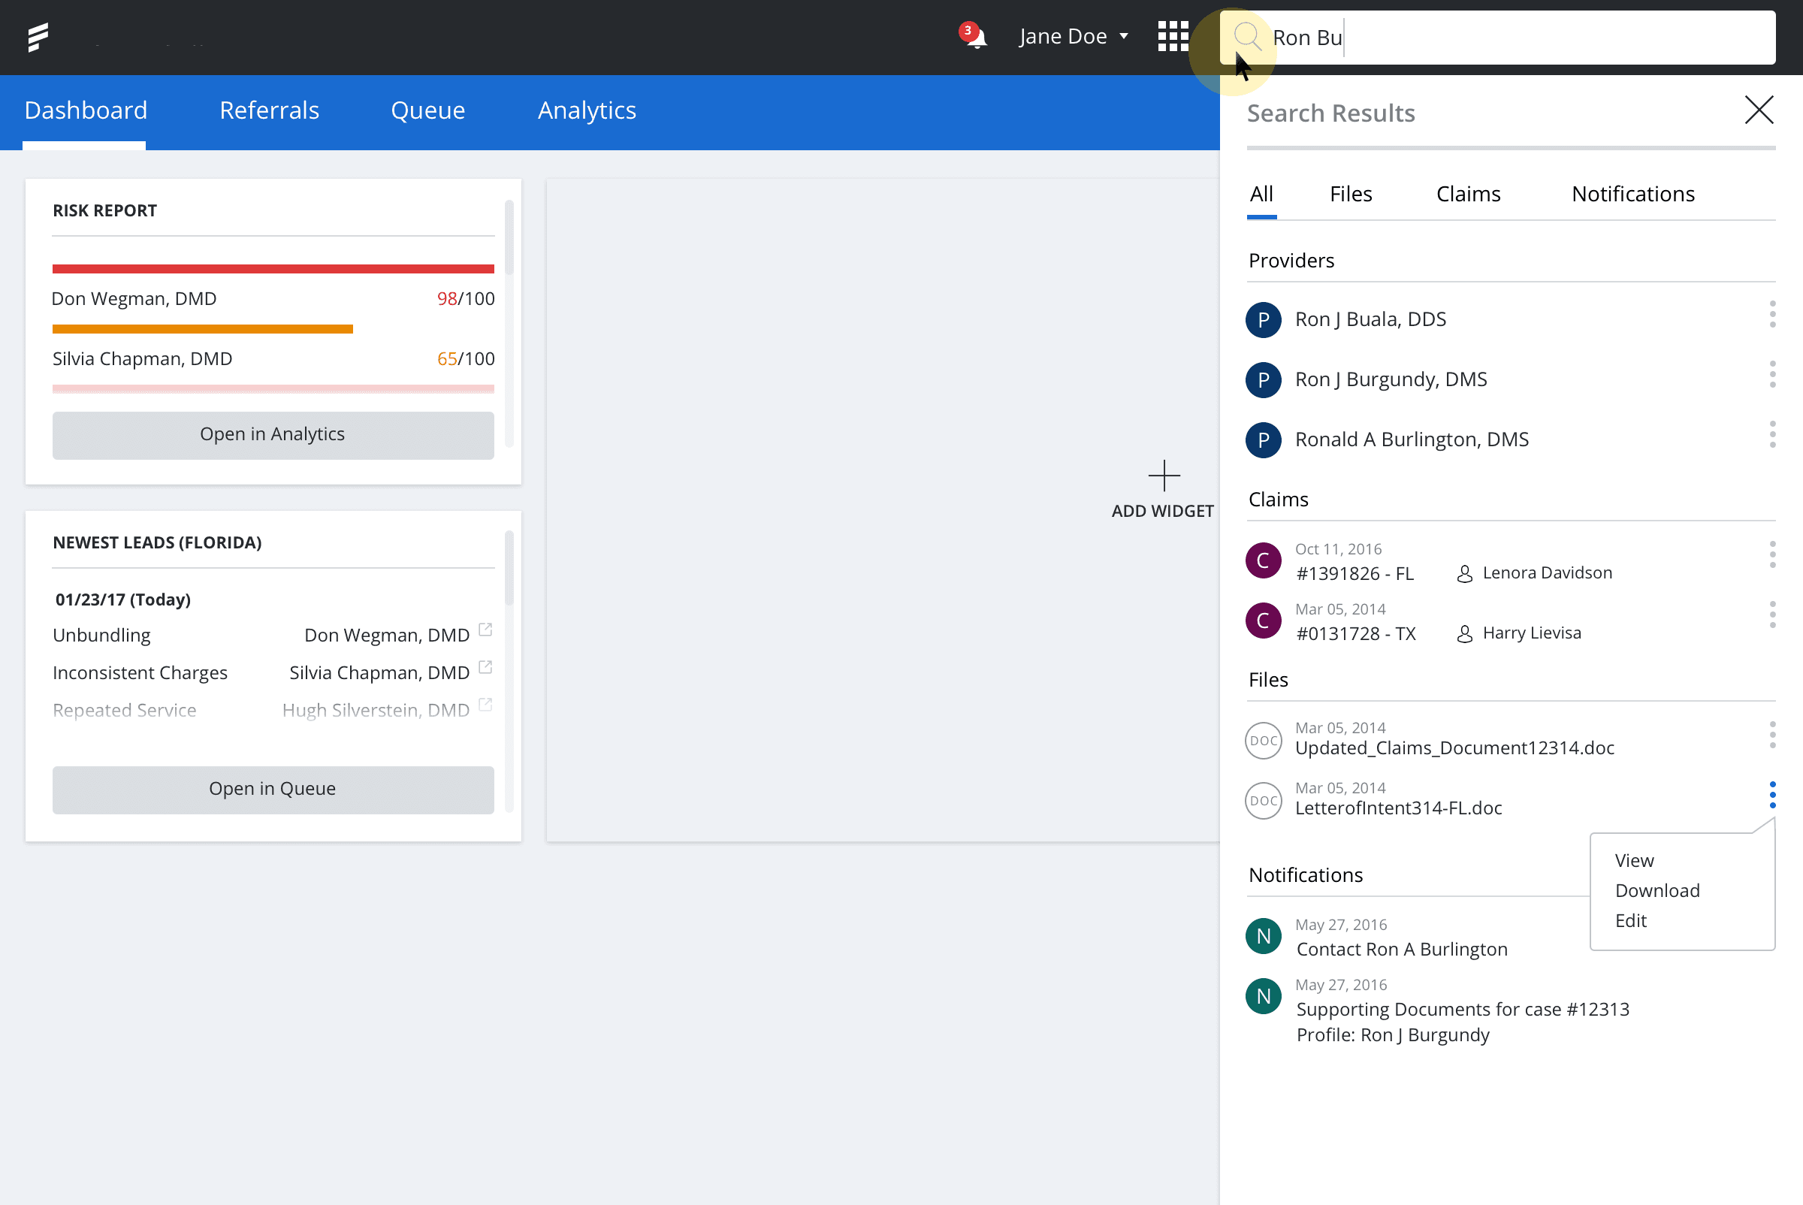1803x1205 pixels.
Task: Choose Download from the file context menu
Action: pyautogui.click(x=1657, y=891)
